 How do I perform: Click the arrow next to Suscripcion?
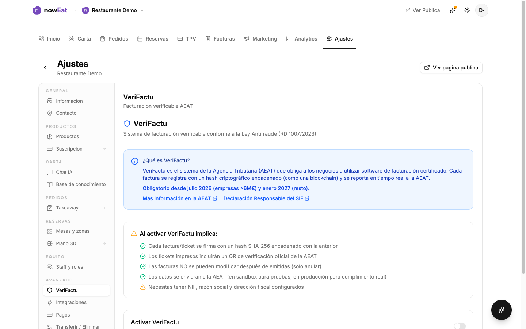104,149
